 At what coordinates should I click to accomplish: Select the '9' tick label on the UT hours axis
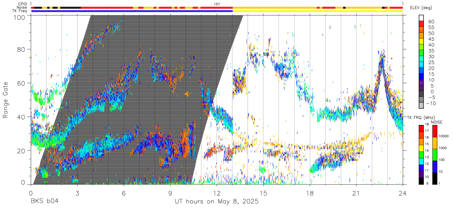click(x=170, y=193)
